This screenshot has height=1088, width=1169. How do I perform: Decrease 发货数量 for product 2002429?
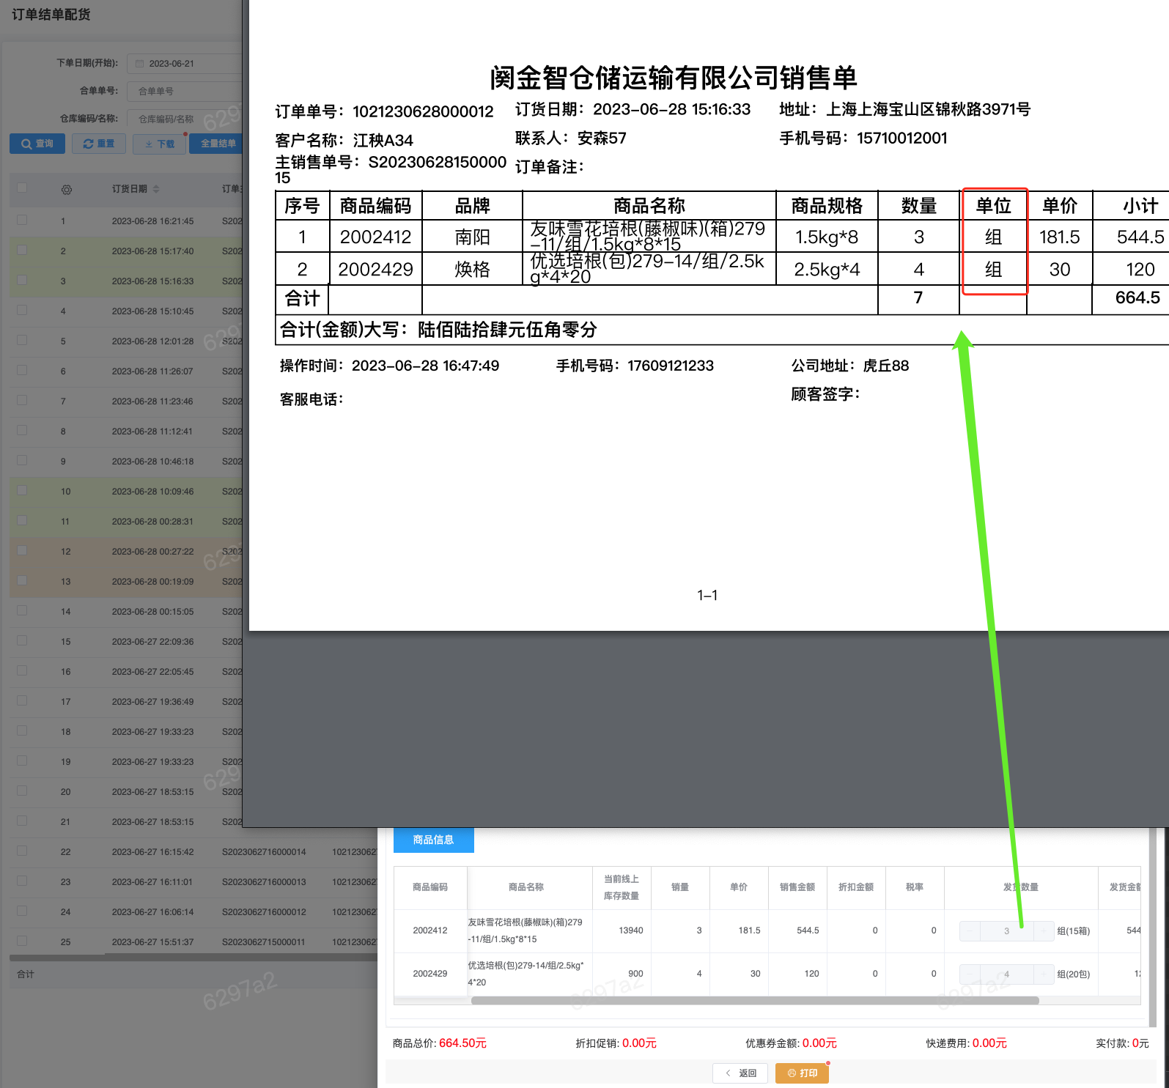(x=970, y=974)
